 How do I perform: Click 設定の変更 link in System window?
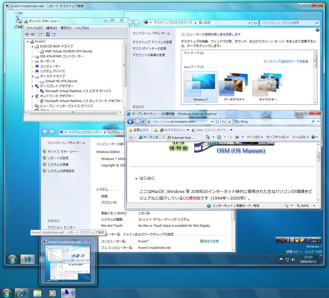point(211,241)
